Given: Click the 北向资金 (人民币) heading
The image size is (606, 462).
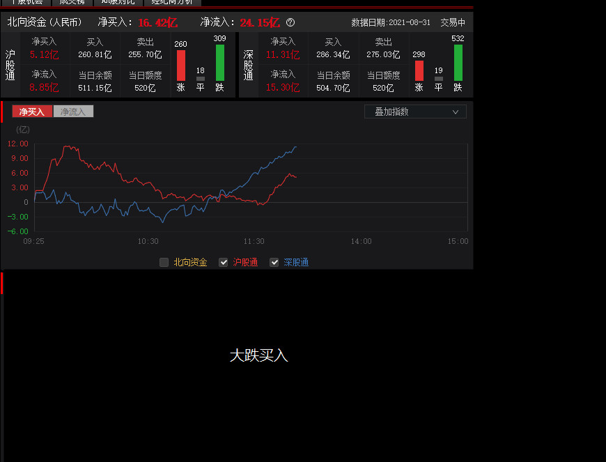Looking at the screenshot, I should coord(45,22).
